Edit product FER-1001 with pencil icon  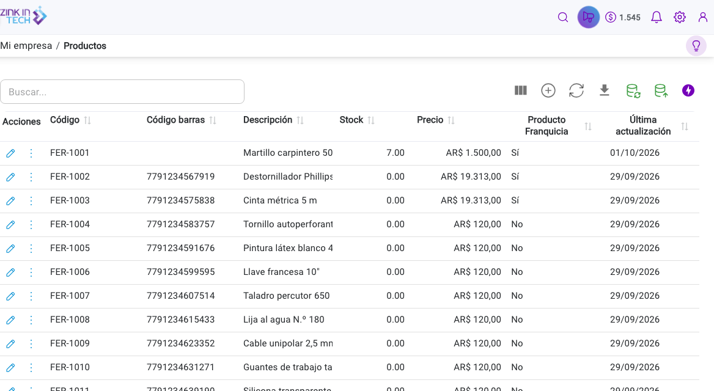pyautogui.click(x=10, y=153)
